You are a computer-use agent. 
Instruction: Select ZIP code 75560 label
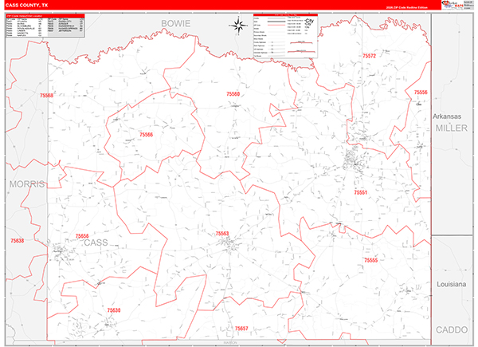pyautogui.click(x=233, y=94)
